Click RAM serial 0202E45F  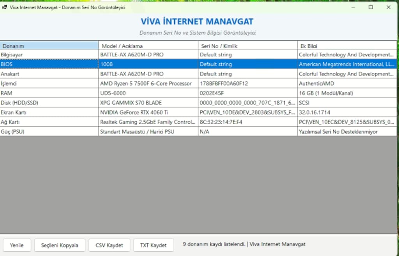247,93
